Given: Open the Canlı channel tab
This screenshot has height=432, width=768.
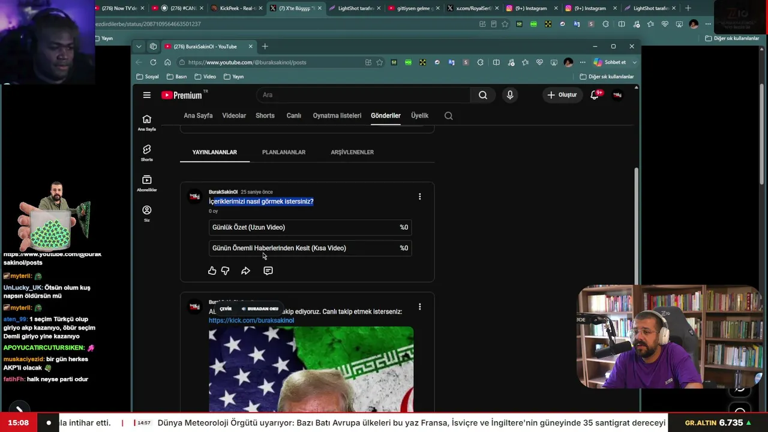Looking at the screenshot, I should (294, 116).
